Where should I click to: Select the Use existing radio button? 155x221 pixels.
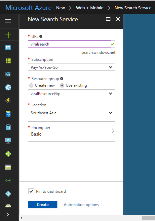[x=62, y=85]
